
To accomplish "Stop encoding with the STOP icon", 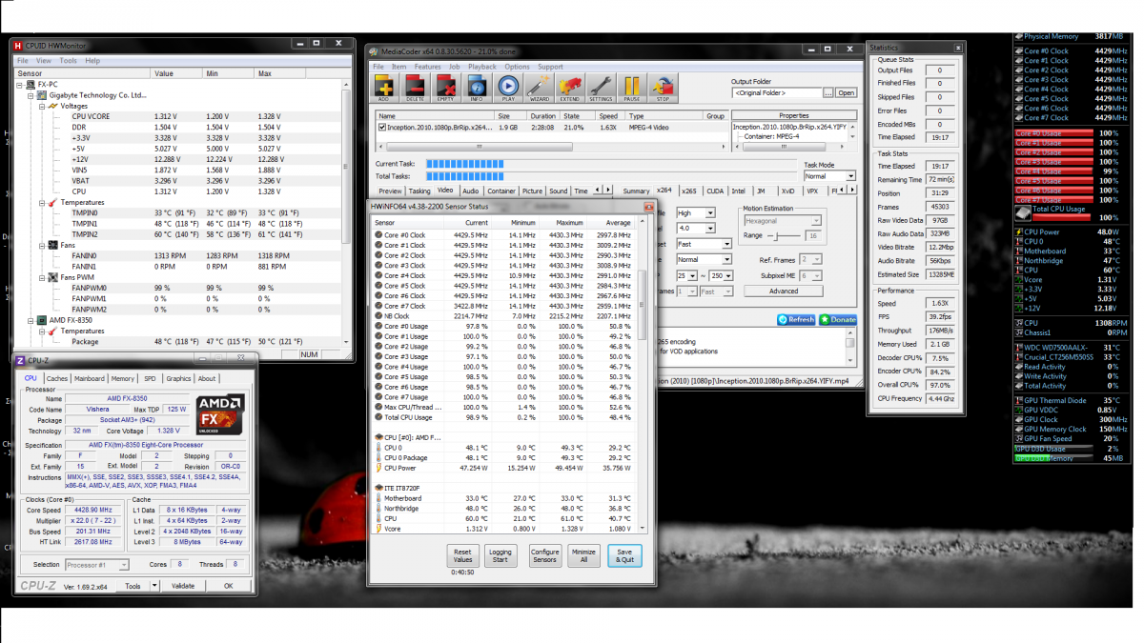I will click(x=663, y=88).
